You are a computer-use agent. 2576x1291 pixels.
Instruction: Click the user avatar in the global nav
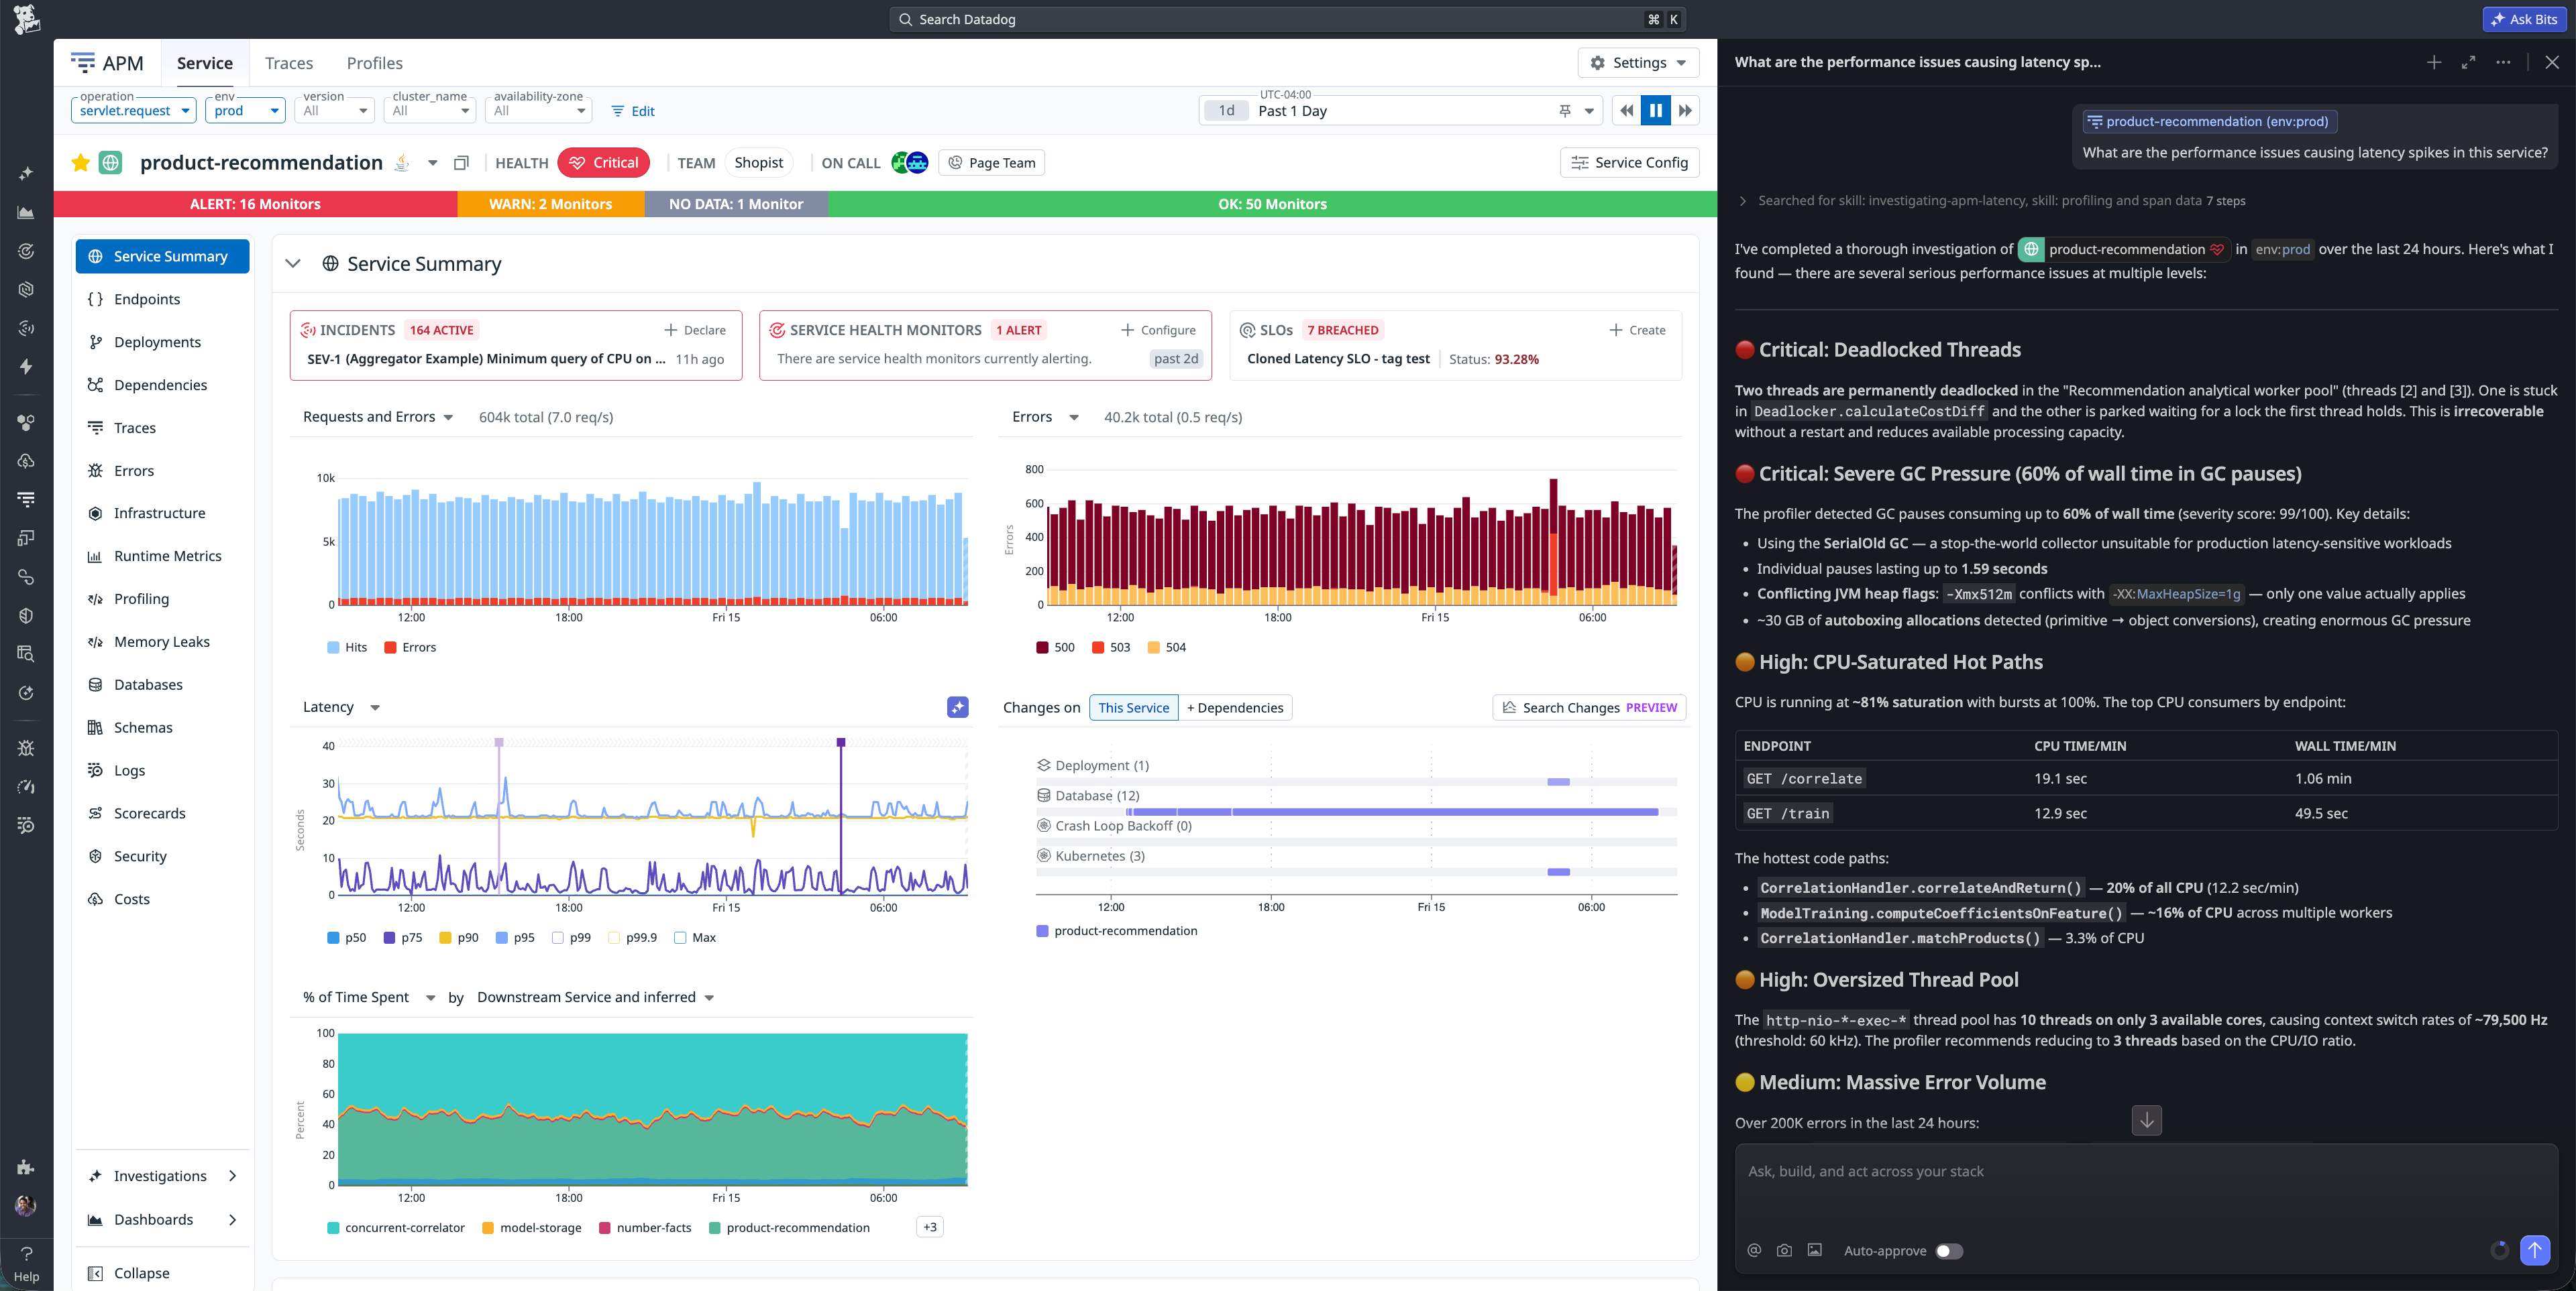(x=26, y=1206)
